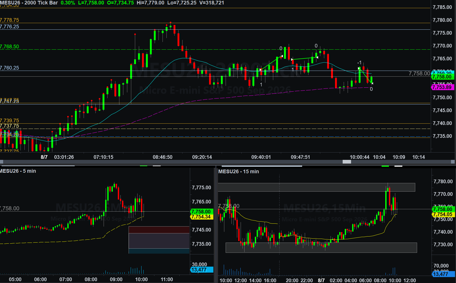Click the 03:01:26 time label on tick chart
Image resolution: width=456 pixels, height=283 pixels.
(x=64, y=157)
